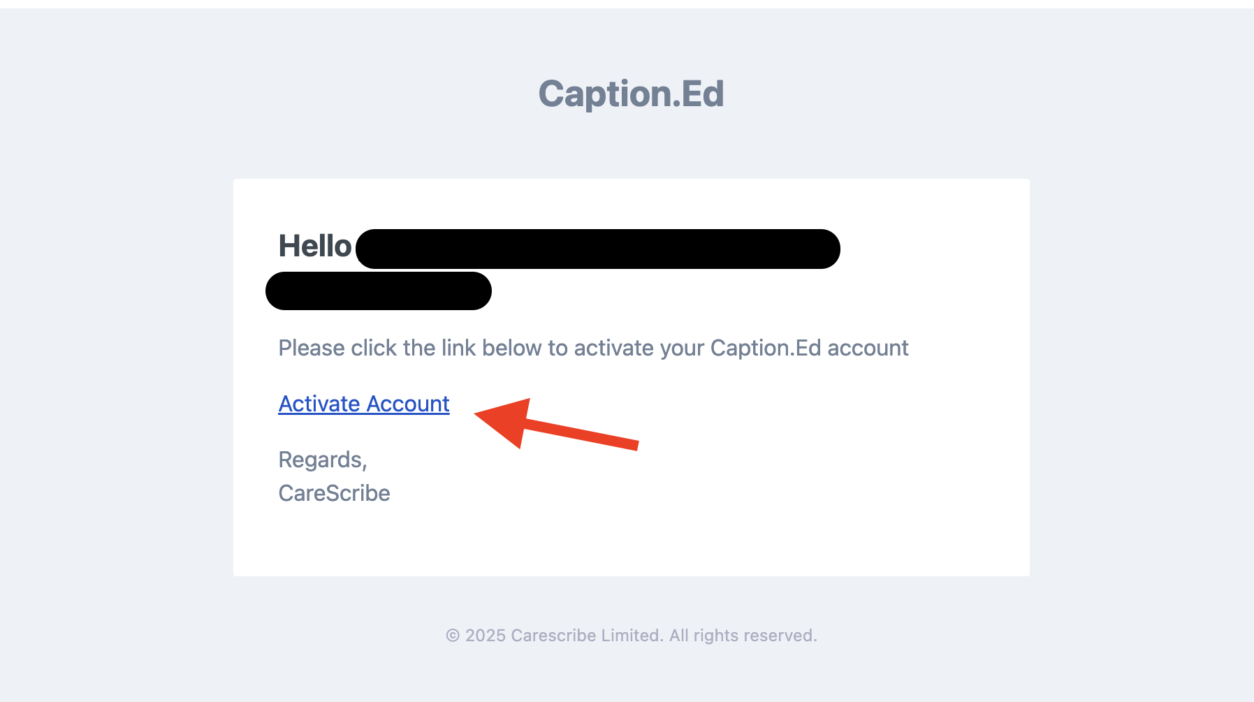Screen dimensions: 1254x702
Task: Click the word 'Account' in the blue link
Action: coord(408,404)
